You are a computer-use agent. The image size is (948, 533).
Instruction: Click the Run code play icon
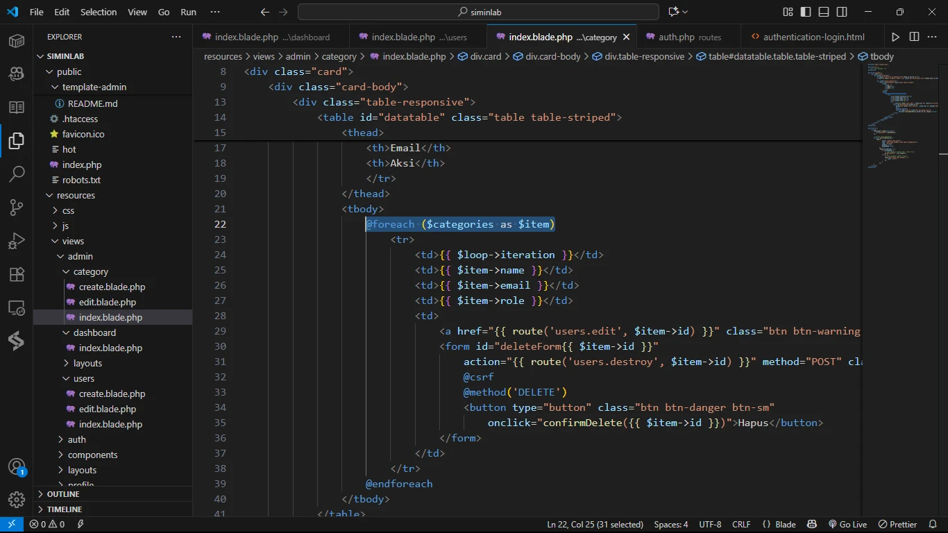895,37
